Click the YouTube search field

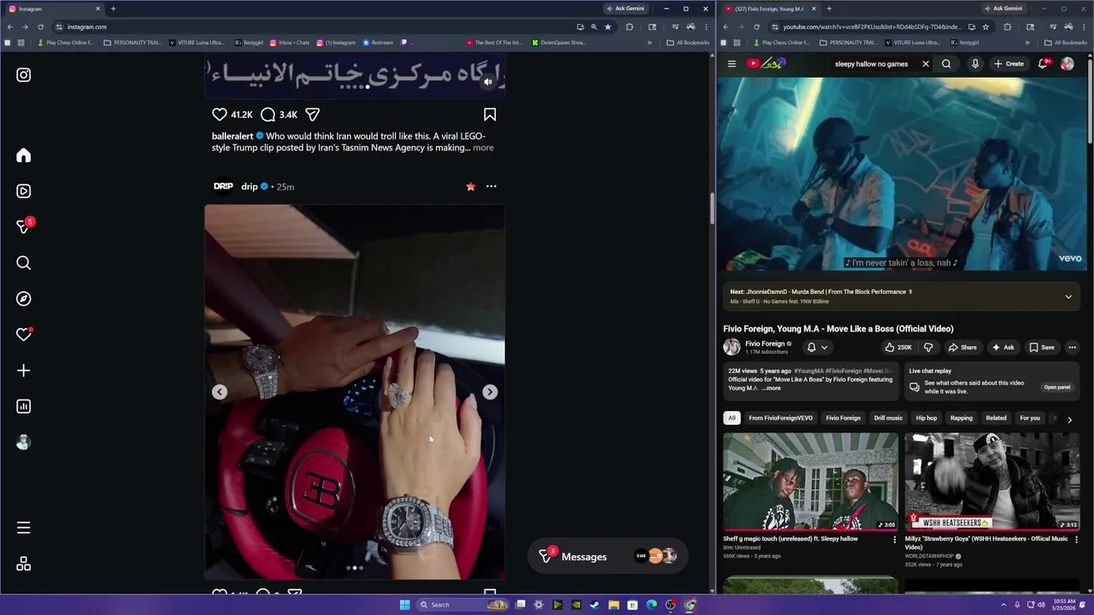pyautogui.click(x=872, y=63)
